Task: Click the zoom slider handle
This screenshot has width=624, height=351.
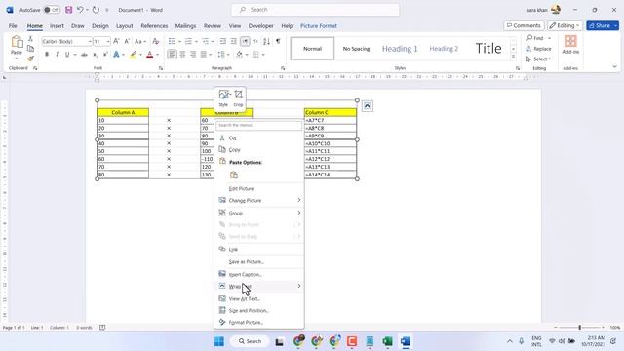Action: [x=579, y=328]
